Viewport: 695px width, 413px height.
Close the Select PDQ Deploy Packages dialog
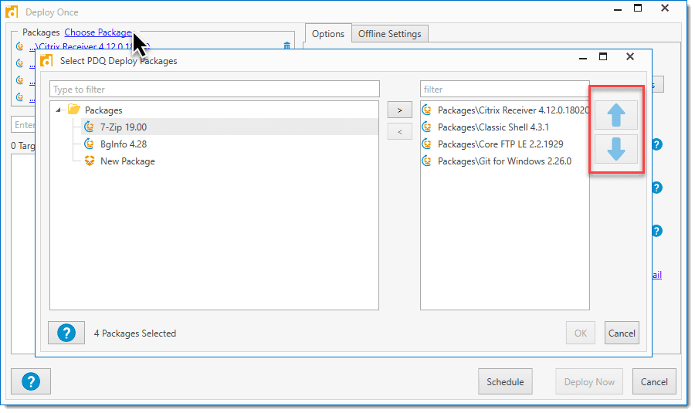pos(630,56)
